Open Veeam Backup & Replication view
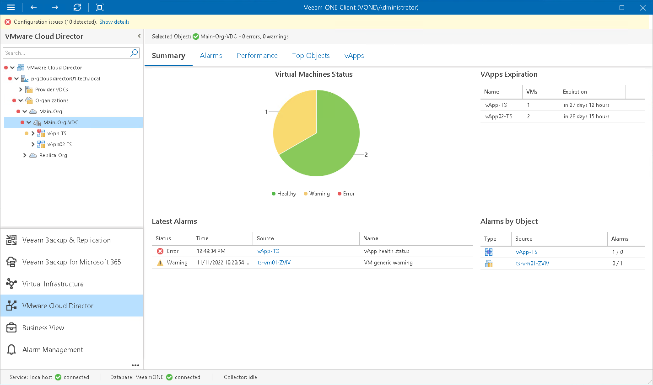653x385 pixels. 66,240
